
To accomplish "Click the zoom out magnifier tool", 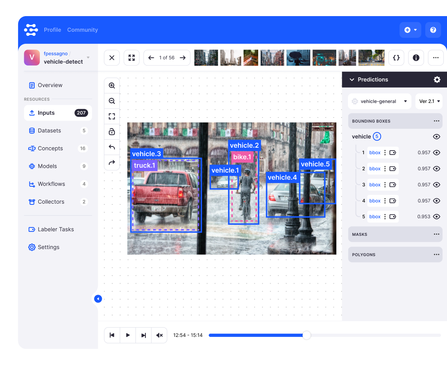I will pyautogui.click(x=112, y=101).
